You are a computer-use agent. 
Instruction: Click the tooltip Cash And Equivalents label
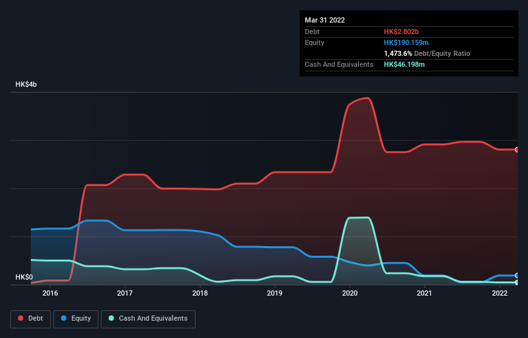tap(339, 64)
